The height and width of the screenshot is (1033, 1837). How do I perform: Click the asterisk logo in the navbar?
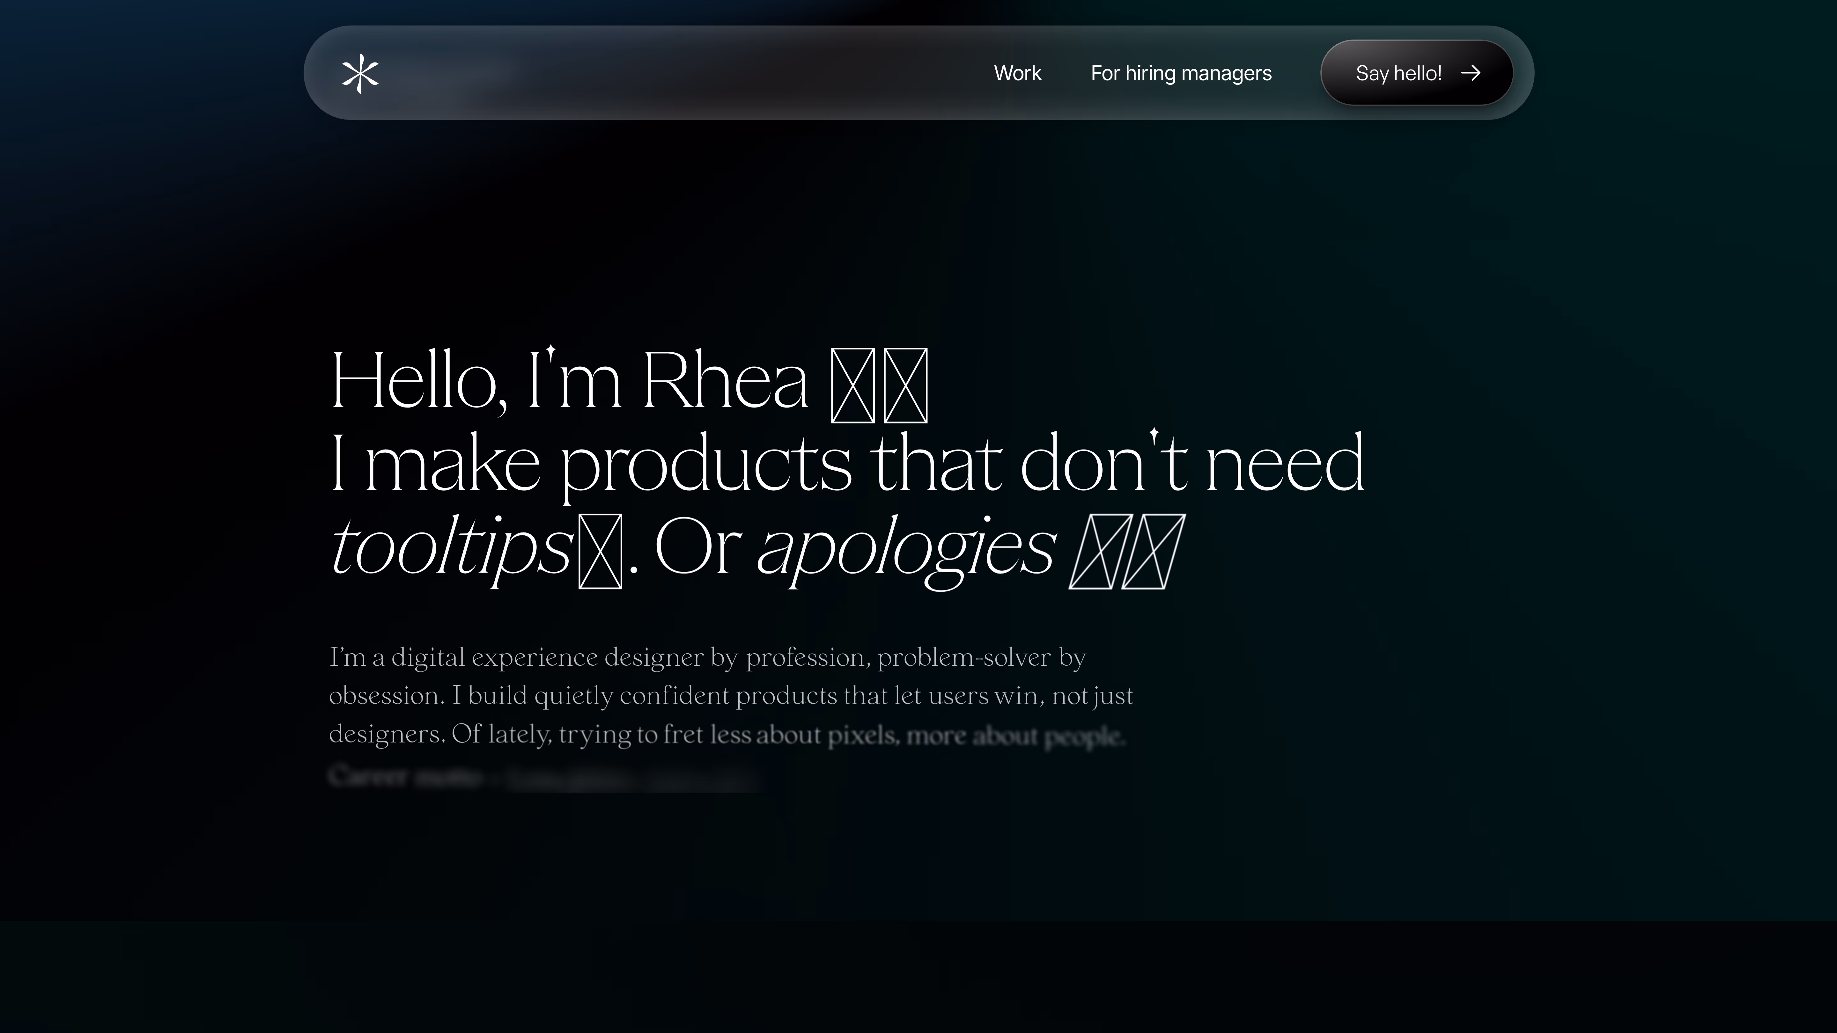pyautogui.click(x=360, y=73)
